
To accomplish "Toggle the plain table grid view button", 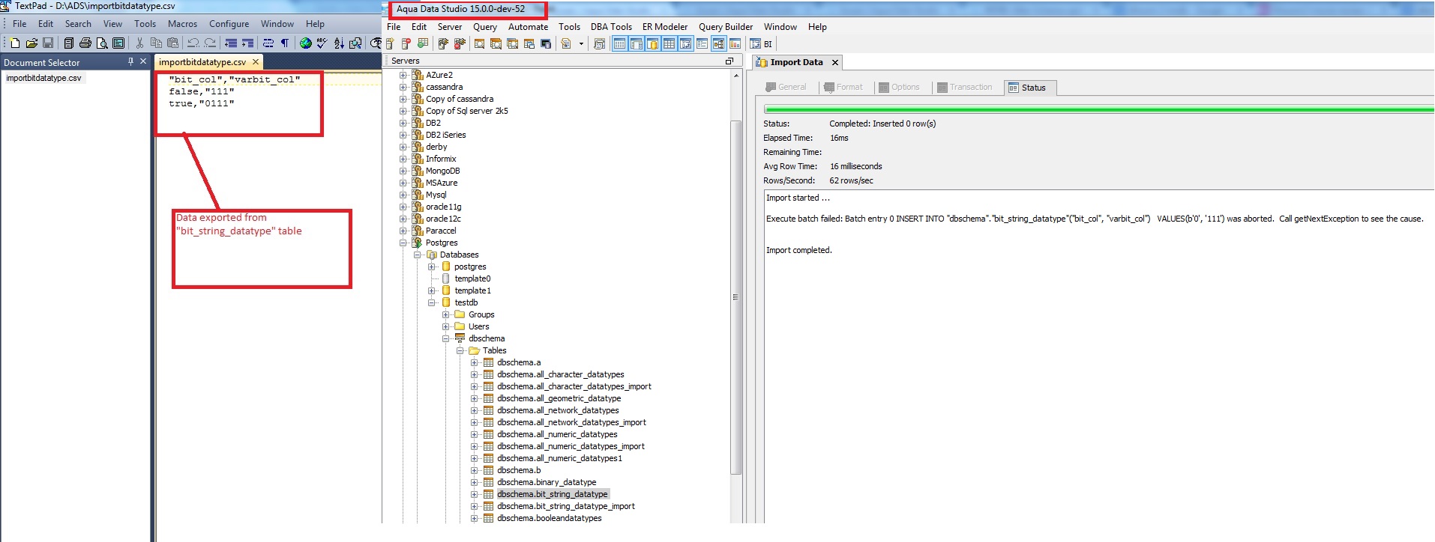I will tap(670, 43).
